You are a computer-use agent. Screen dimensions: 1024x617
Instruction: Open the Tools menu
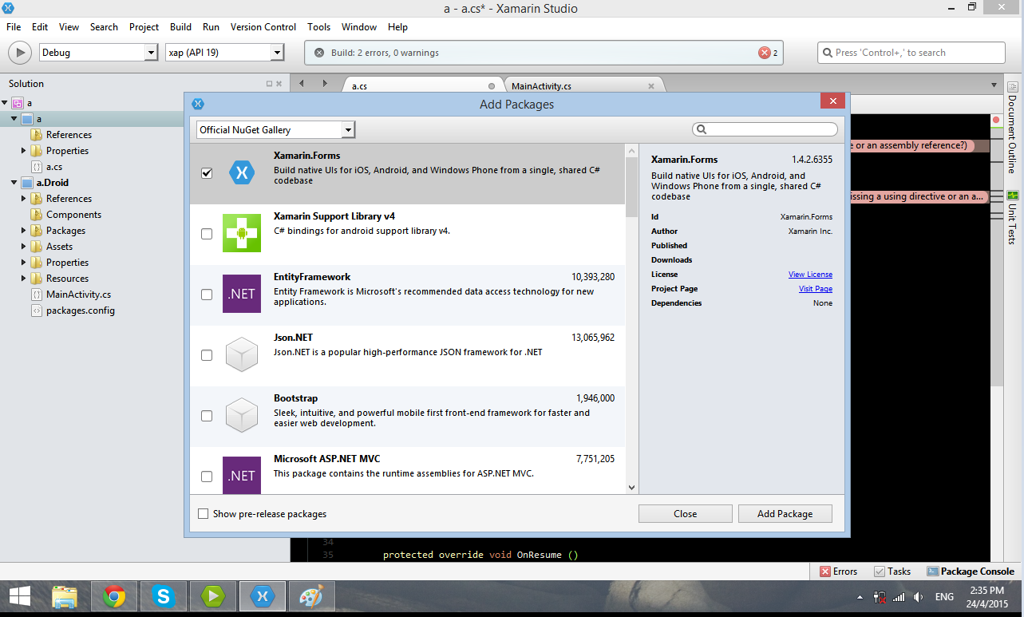coord(318,27)
